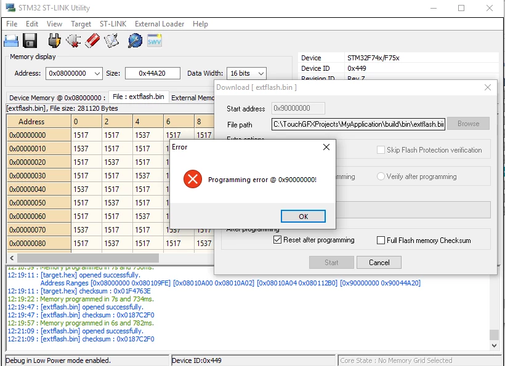Open the ST-LINK menu
The height and width of the screenshot is (366, 505).
click(x=113, y=24)
